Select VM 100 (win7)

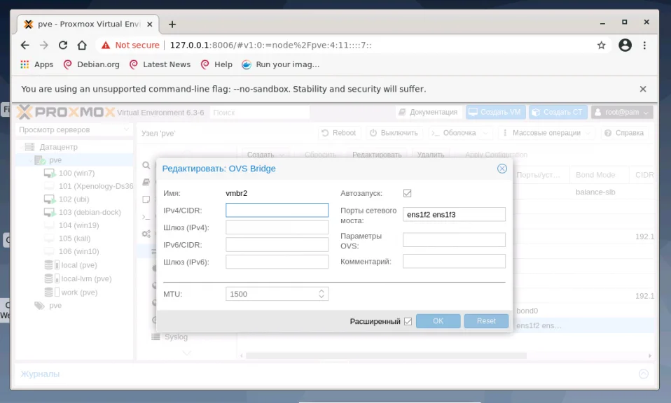[76, 173]
